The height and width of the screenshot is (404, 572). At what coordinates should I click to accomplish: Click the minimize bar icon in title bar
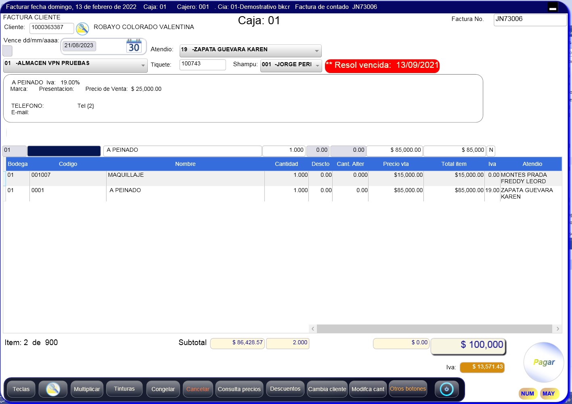point(553,8)
